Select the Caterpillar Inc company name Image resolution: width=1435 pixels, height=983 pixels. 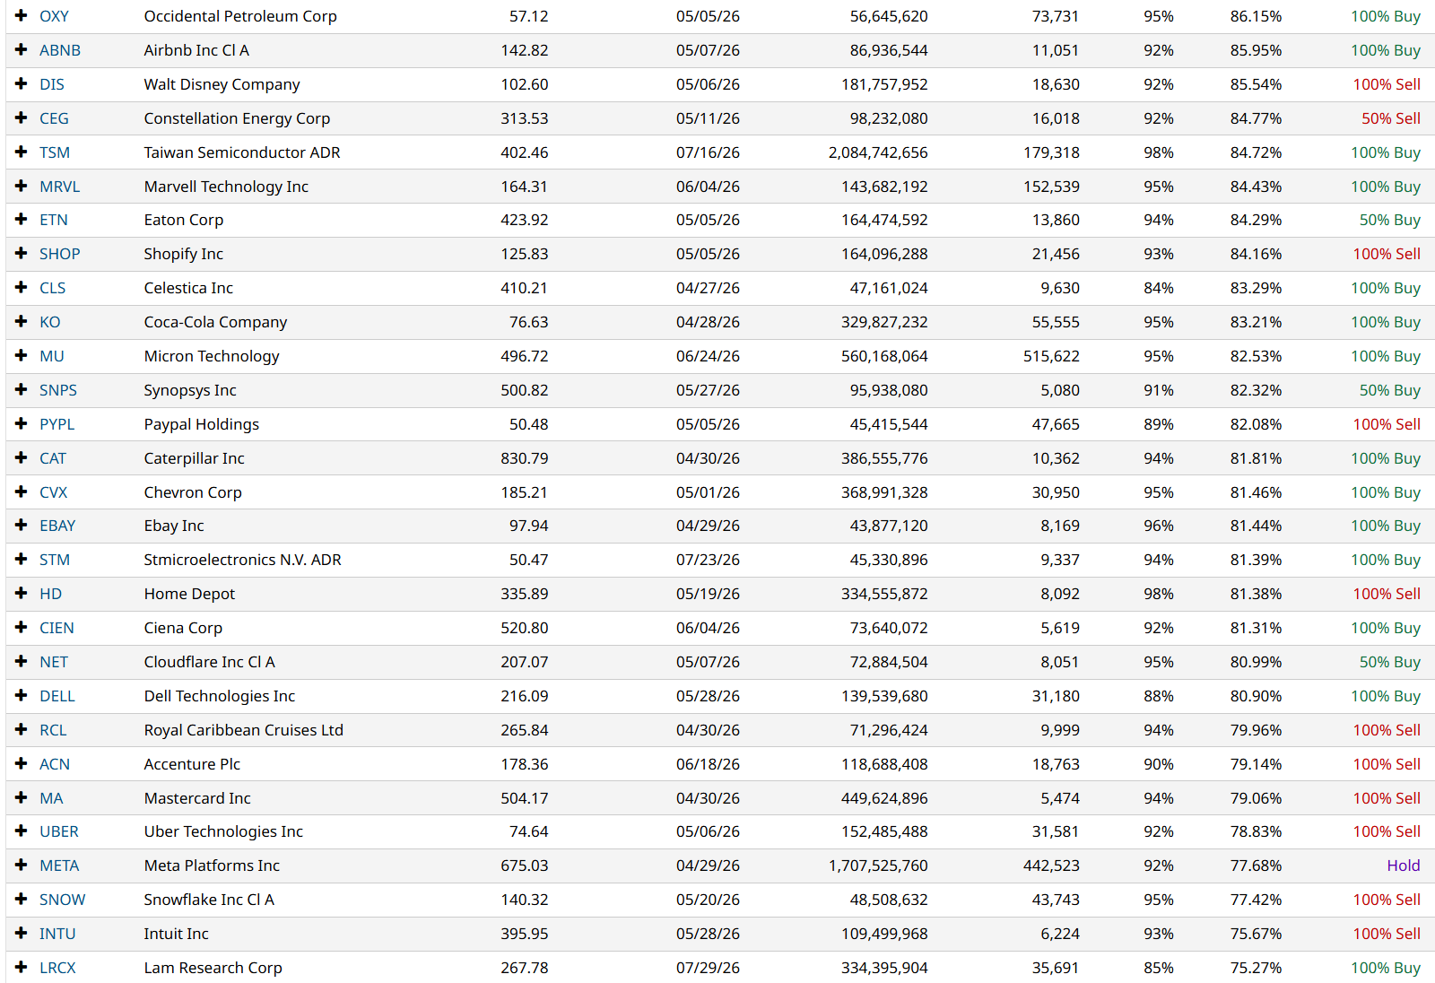point(195,458)
